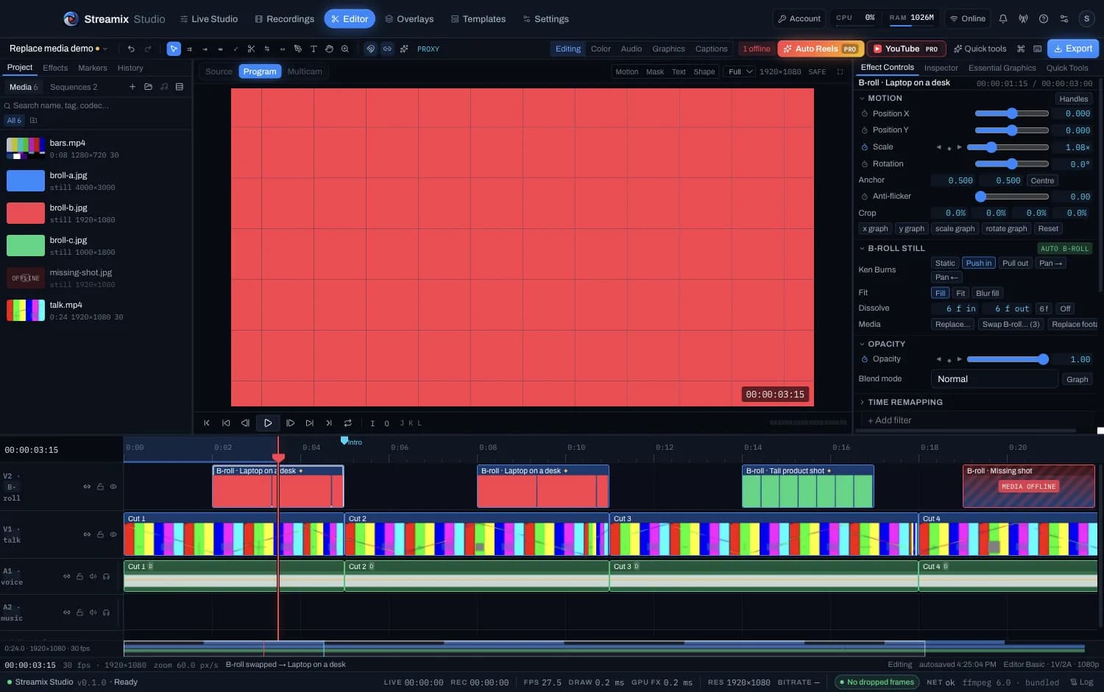Image resolution: width=1104 pixels, height=692 pixels.
Task: Open the magic effects sparkle tool
Action: 404,49
